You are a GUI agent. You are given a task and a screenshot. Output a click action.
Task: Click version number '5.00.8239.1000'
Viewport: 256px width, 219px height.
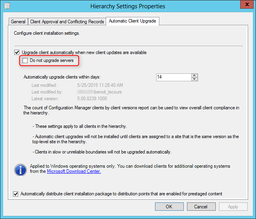pos(92,99)
